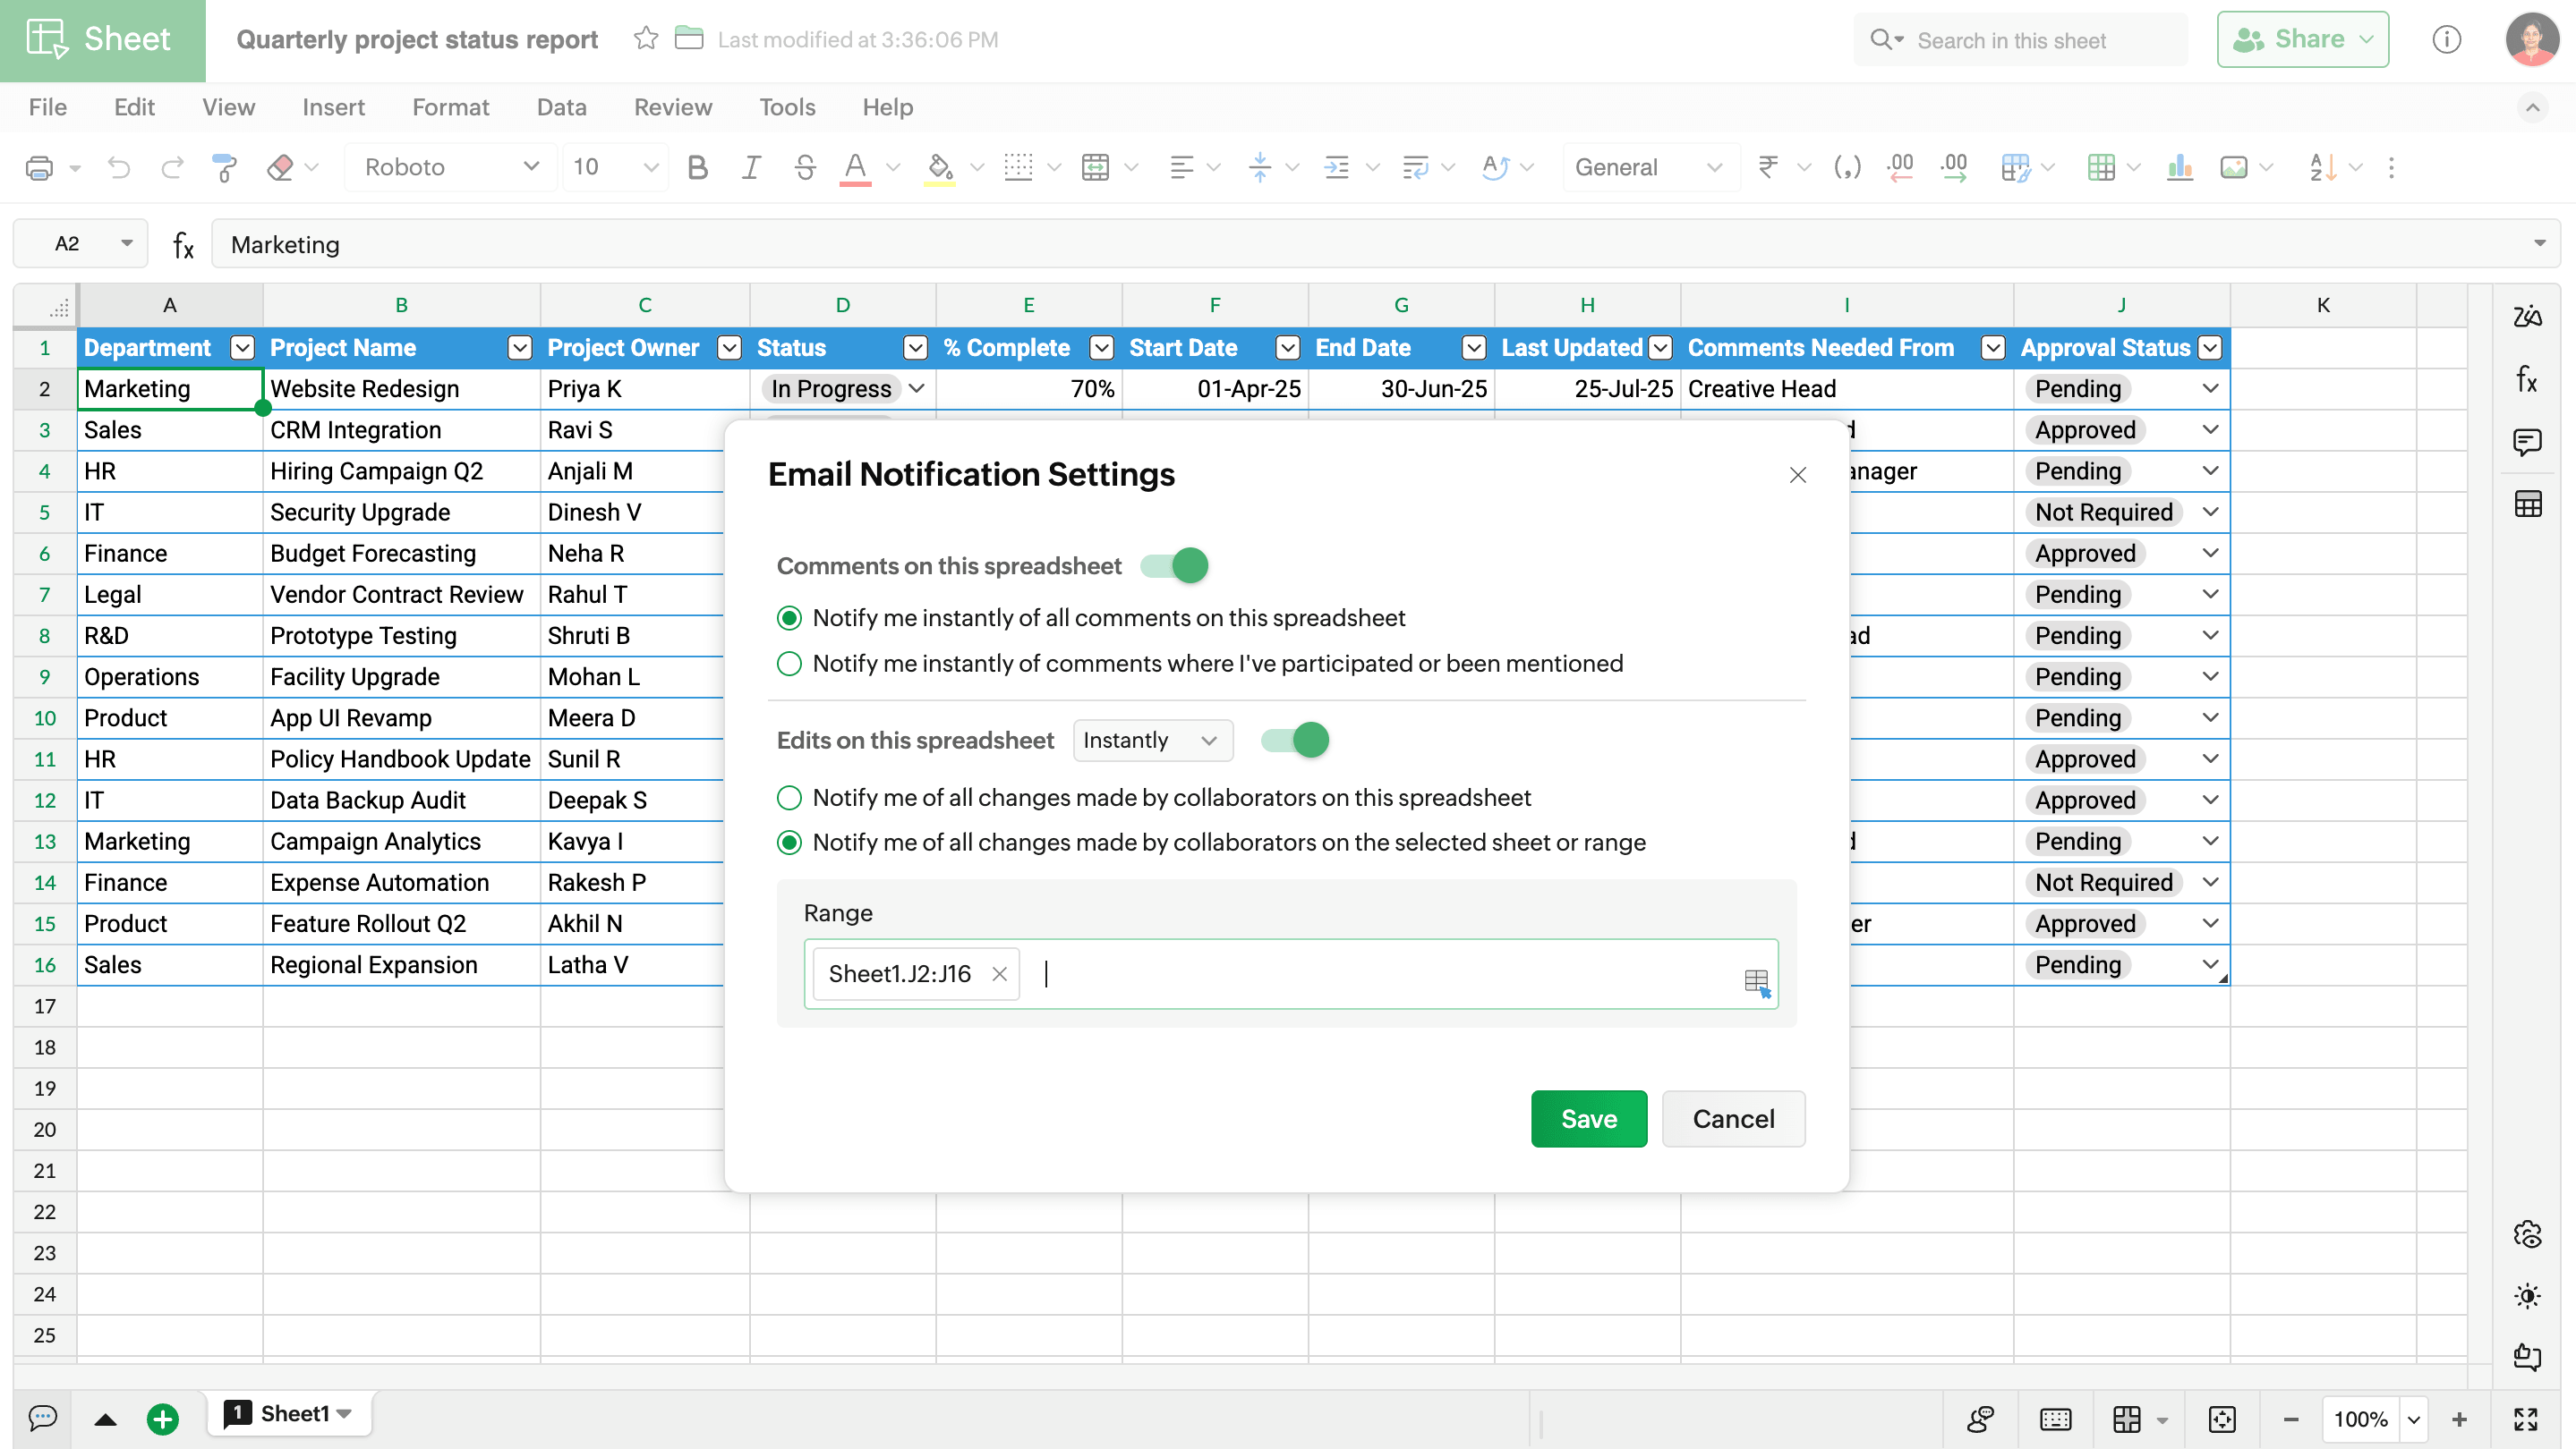Click the Cancel button in dialog
The height and width of the screenshot is (1449, 2576).
(x=1733, y=1118)
